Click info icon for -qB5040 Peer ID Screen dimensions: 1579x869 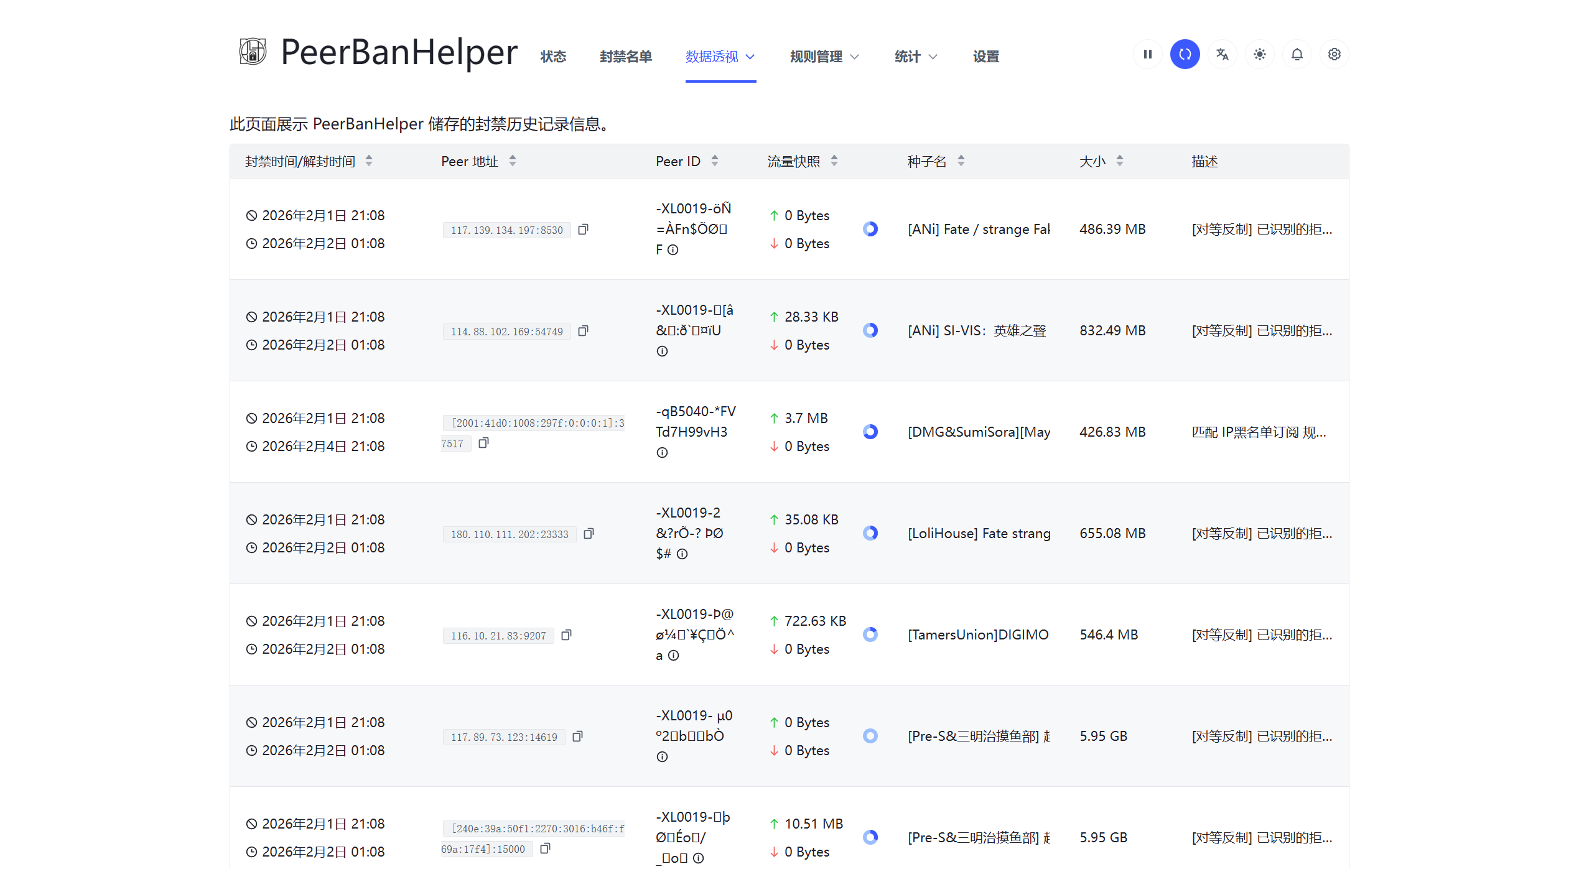(x=662, y=453)
